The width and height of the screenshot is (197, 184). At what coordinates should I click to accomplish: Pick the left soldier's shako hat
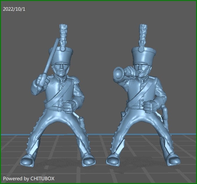(61, 55)
